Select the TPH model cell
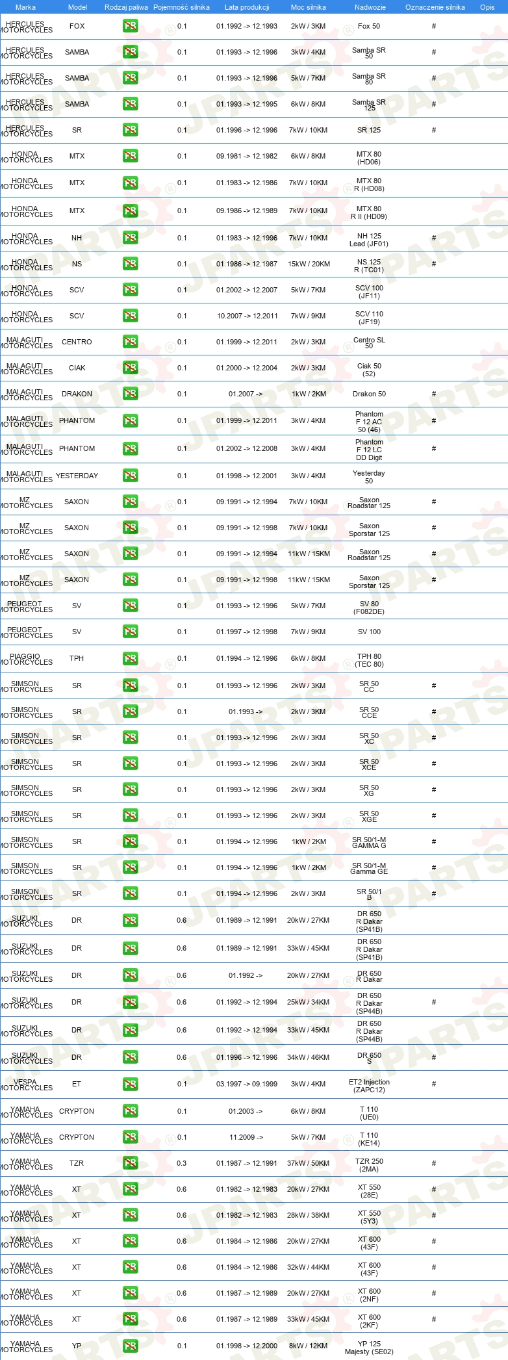The width and height of the screenshot is (508, 1360). (x=77, y=658)
